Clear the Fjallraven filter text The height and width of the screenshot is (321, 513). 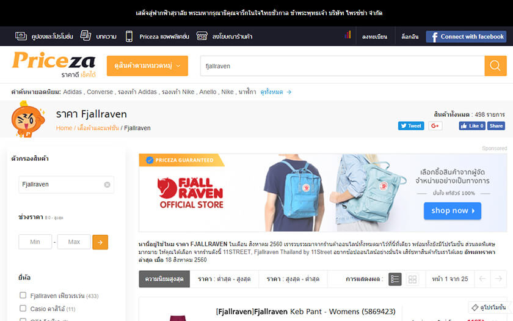[x=107, y=185]
